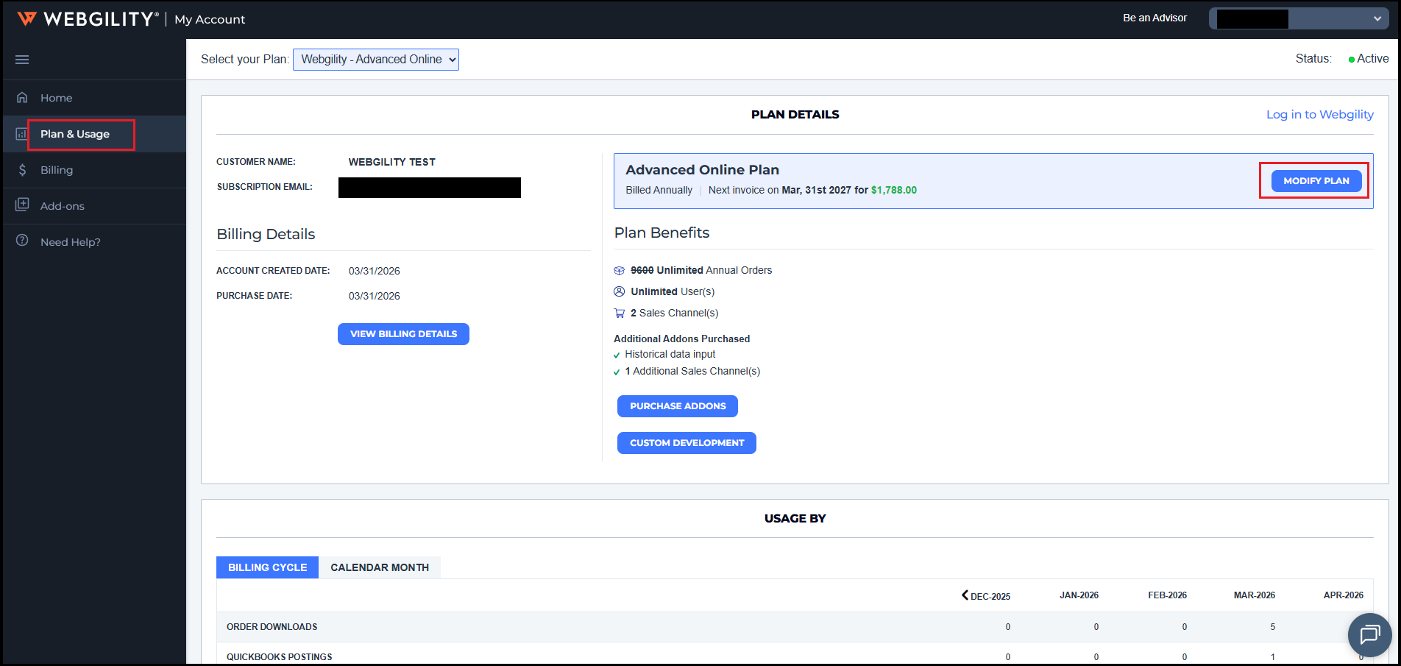Click View Billing Details button

[403, 334]
